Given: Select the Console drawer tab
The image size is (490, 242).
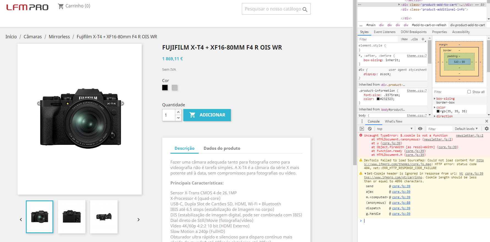Looking at the screenshot, I should click(373, 121).
